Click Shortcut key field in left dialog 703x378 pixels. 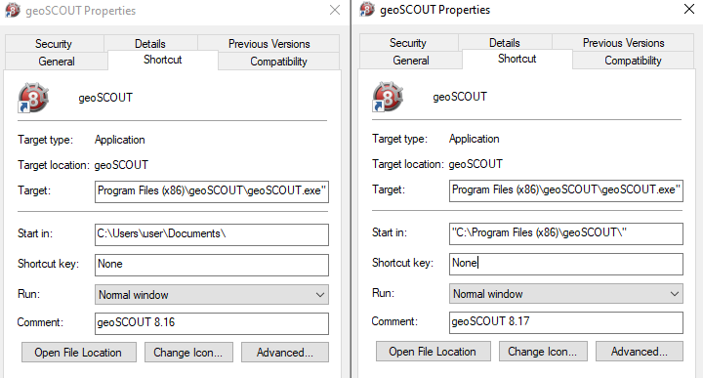coord(212,265)
